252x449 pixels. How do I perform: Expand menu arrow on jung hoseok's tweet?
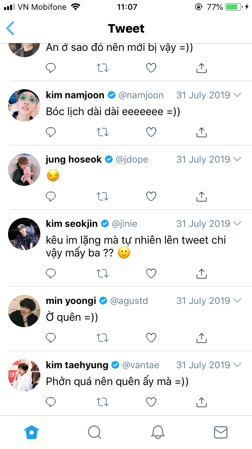coord(237,159)
